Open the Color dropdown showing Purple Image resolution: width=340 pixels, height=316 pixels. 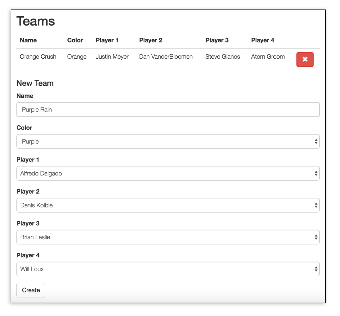click(x=168, y=142)
